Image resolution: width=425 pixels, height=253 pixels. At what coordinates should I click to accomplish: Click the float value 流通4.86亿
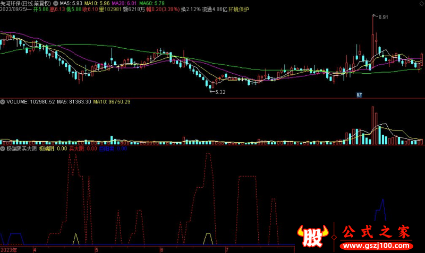215,10
